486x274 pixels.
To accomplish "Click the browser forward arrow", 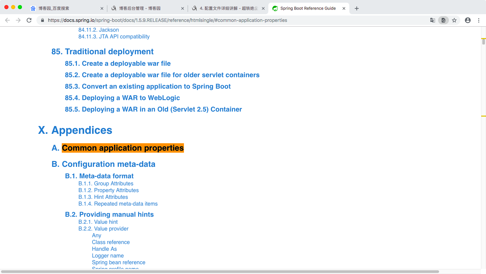I will pyautogui.click(x=18, y=20).
